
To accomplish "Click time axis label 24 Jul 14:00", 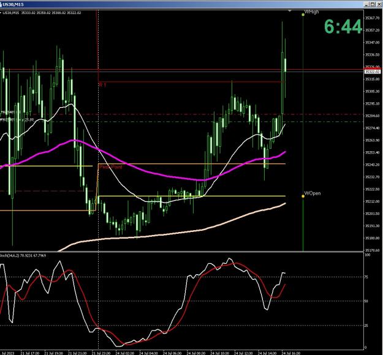I will 267,353.
